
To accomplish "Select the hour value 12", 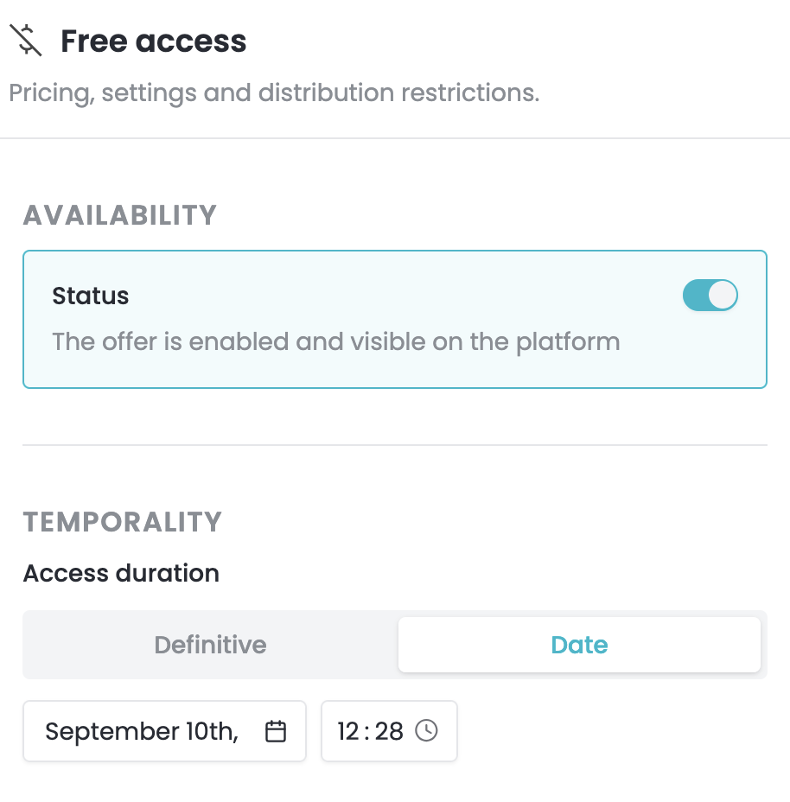I will pos(348,731).
